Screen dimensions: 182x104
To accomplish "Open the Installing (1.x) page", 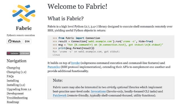I will pyautogui.click(x=16, y=85).
